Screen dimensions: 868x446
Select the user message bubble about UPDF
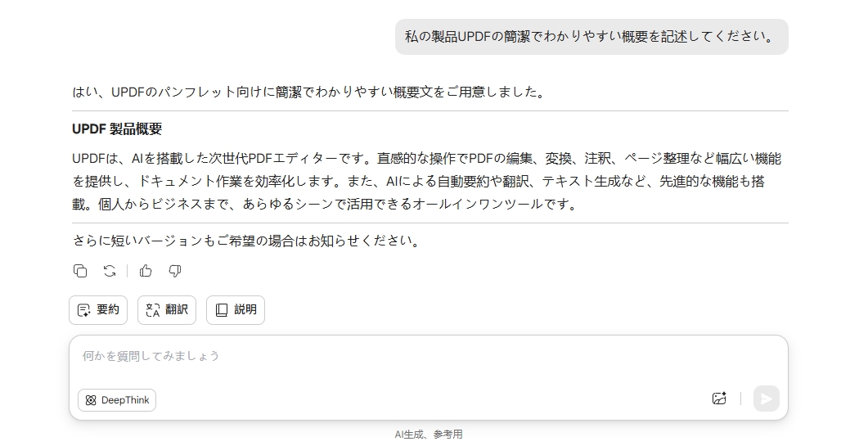pos(591,37)
